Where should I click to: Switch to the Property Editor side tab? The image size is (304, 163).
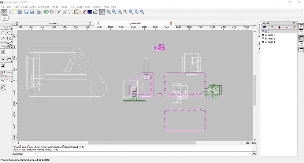[259, 30]
